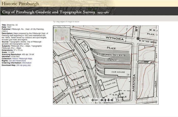Reset map view with circular arrow icon
The width and height of the screenshot is (178, 117).
click(x=117, y=100)
